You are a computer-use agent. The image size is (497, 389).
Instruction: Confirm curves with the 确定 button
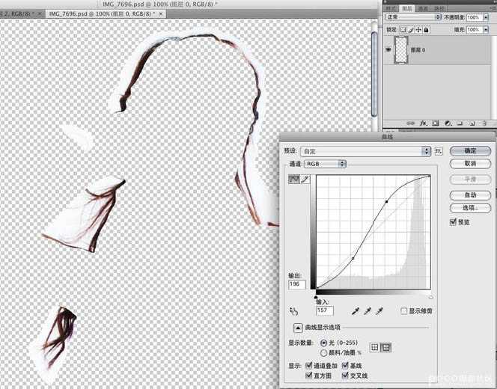(x=470, y=151)
